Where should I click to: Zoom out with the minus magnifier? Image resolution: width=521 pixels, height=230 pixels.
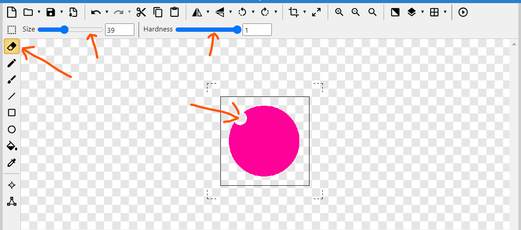(x=356, y=12)
